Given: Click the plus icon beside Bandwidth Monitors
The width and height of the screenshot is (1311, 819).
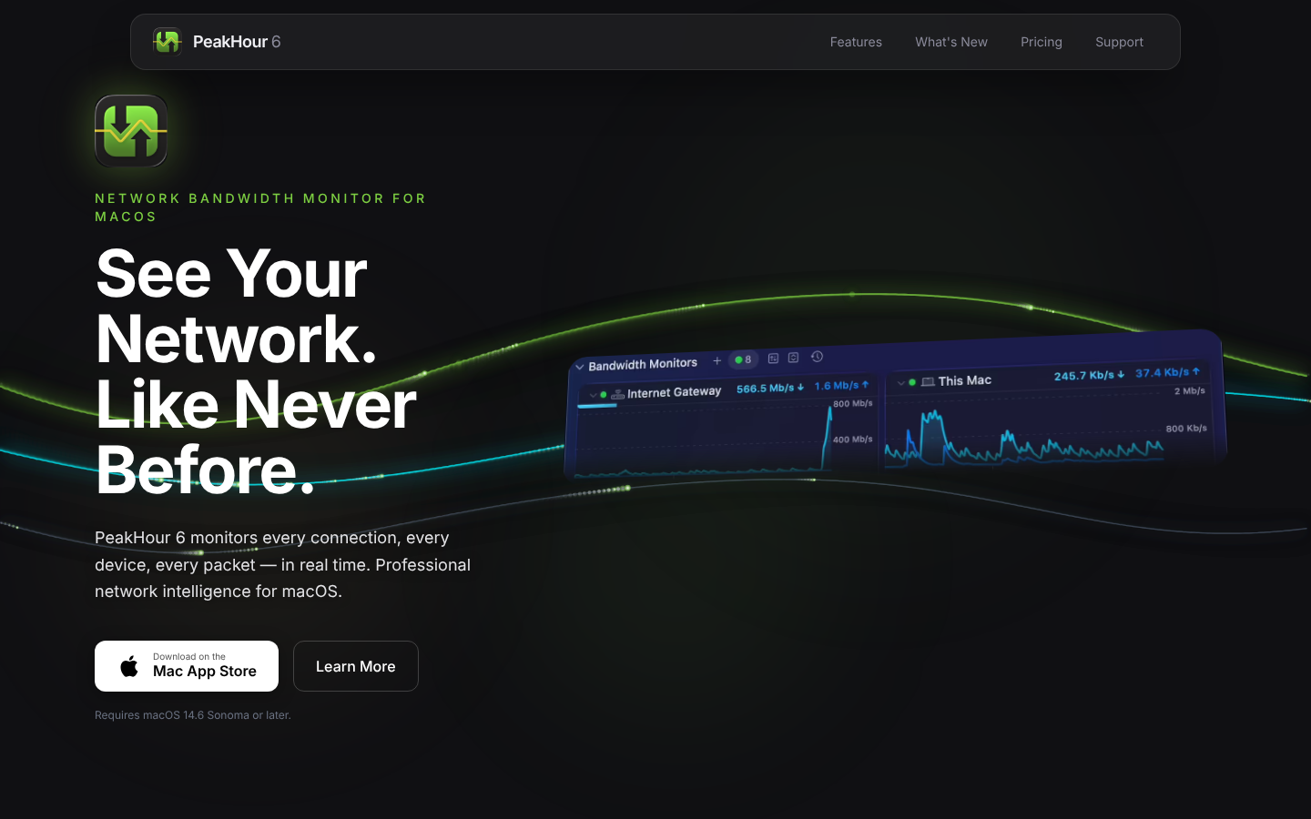Looking at the screenshot, I should (x=717, y=360).
